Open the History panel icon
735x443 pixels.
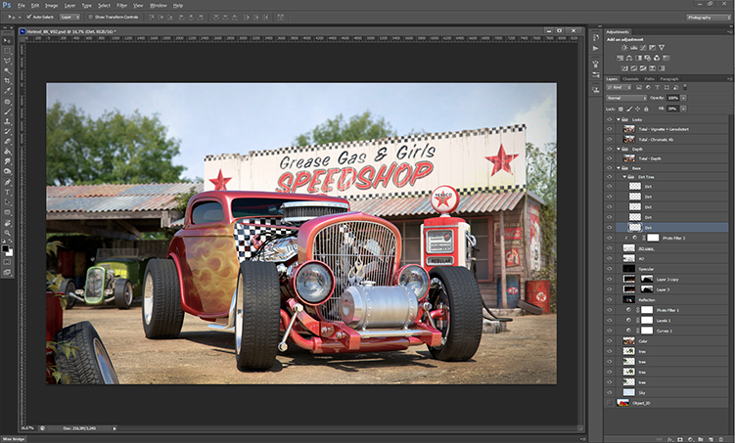(596, 37)
